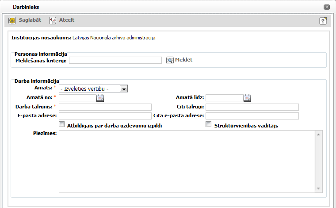
Task: Click inside the Piezīmes text area
Action: pos(186,162)
